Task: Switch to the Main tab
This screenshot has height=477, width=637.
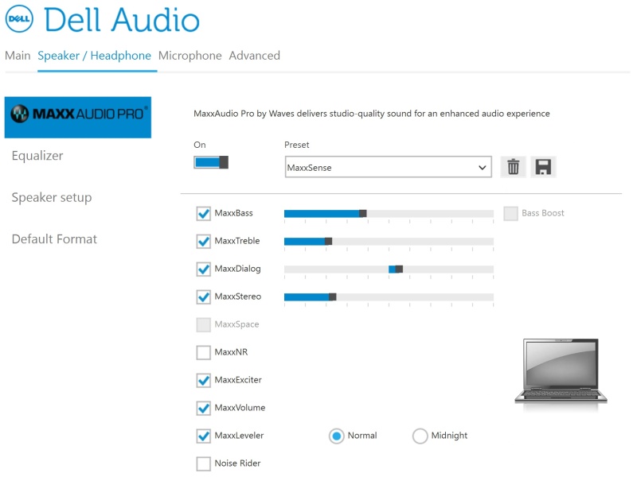Action: coord(18,56)
